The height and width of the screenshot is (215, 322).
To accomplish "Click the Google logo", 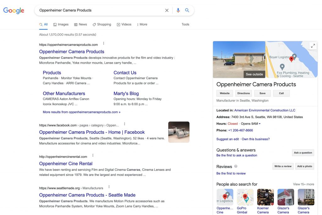I will [x=14, y=10].
